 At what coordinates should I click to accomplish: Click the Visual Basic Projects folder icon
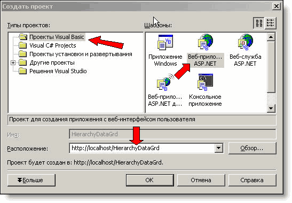23,36
